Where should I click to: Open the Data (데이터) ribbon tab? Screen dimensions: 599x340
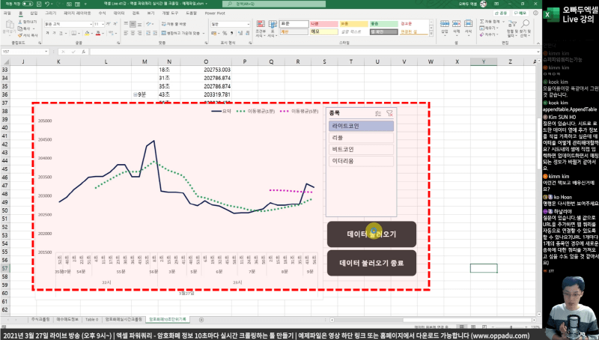click(x=119, y=13)
